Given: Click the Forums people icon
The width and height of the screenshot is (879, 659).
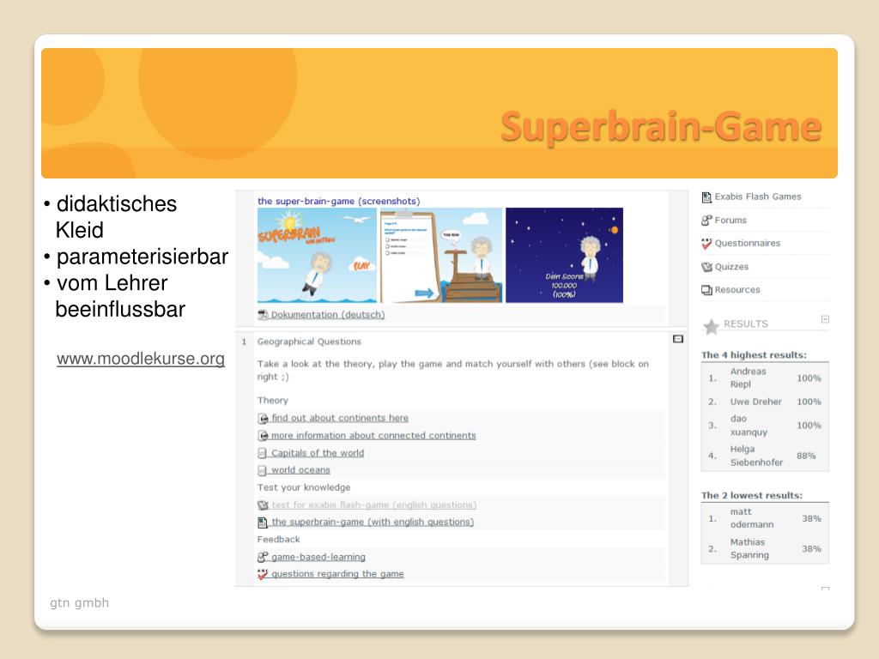Looking at the screenshot, I should coord(706,221).
